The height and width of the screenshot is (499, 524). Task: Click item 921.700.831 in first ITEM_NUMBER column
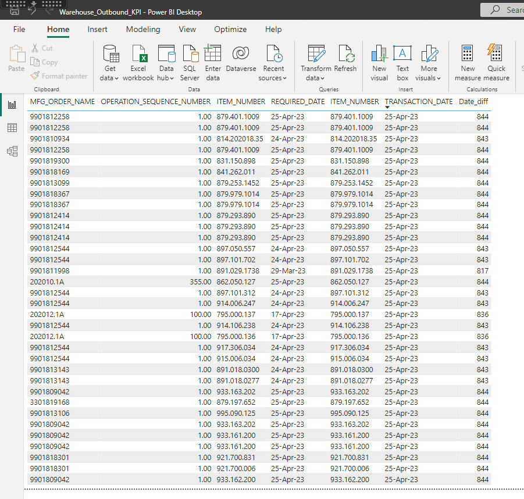coord(236,457)
